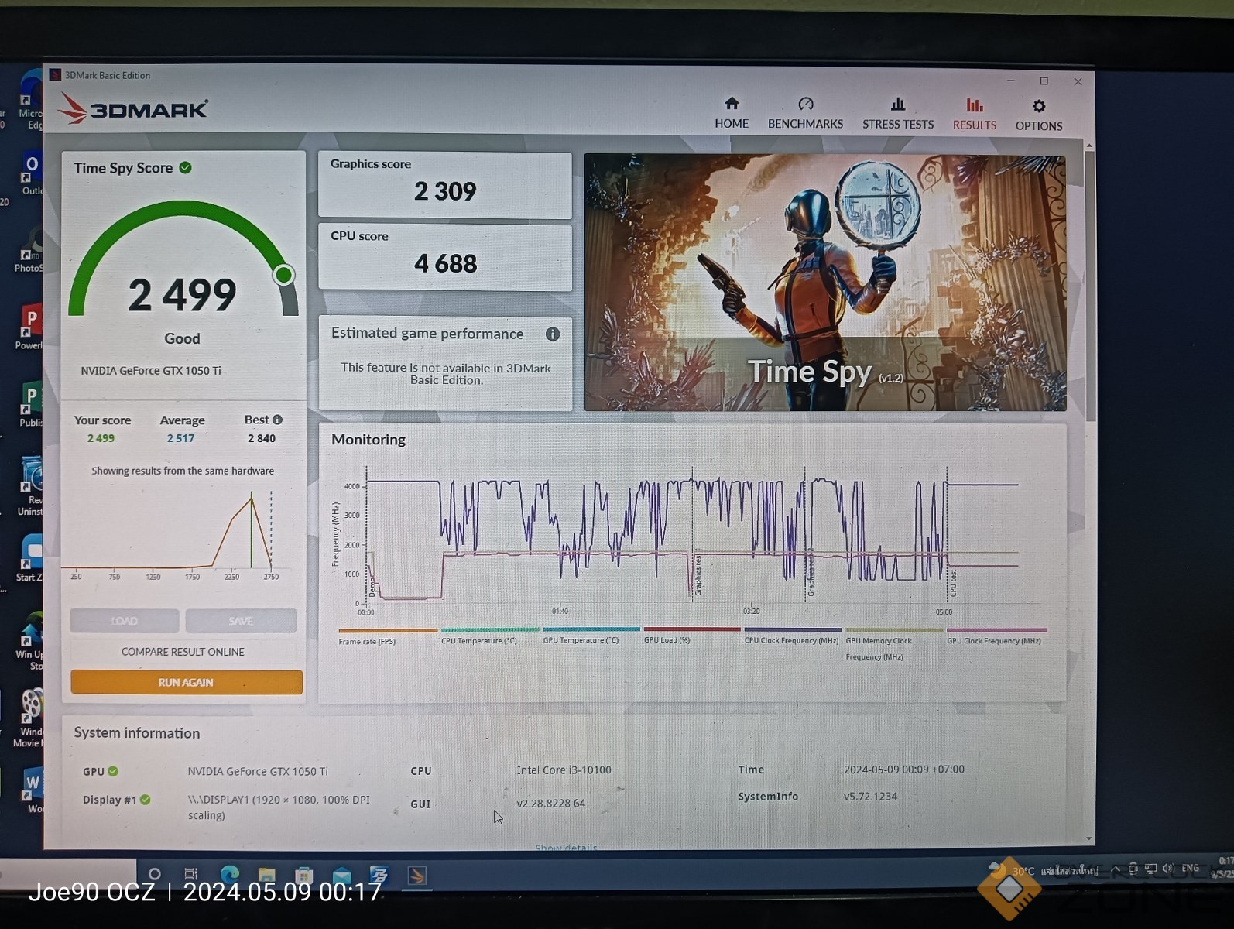1234x929 pixels.
Task: Open the Revo Uninstaller desktop shortcut
Action: click(31, 486)
